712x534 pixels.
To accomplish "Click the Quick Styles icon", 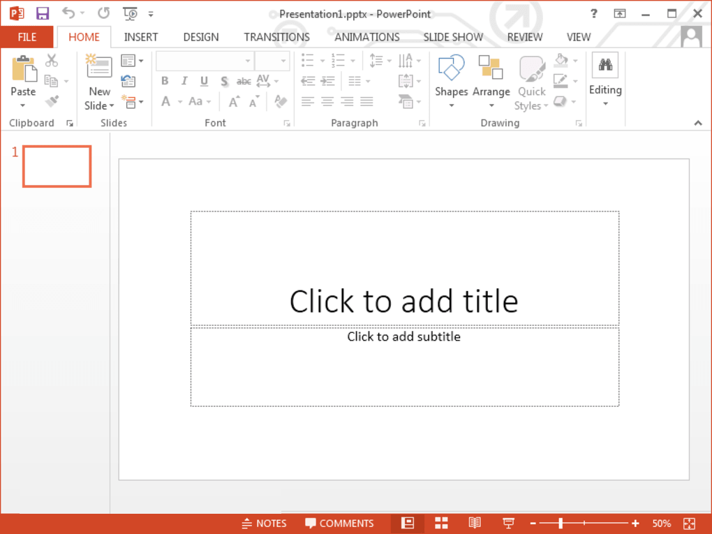I will 532,68.
